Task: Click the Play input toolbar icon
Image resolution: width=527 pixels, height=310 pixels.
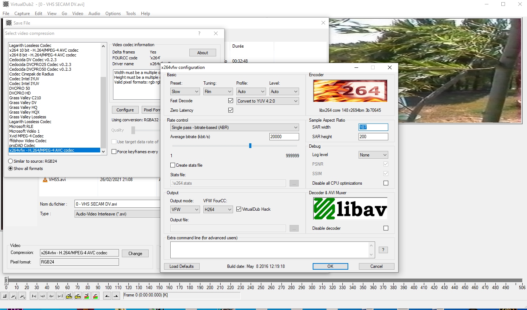Action: pyautogui.click(x=14, y=296)
